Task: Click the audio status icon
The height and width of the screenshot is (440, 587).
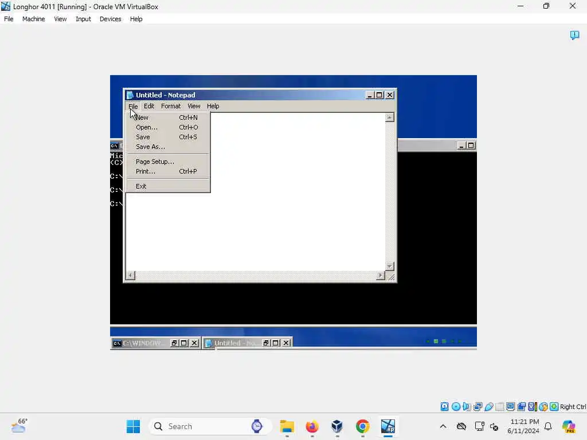Action: click(x=467, y=406)
